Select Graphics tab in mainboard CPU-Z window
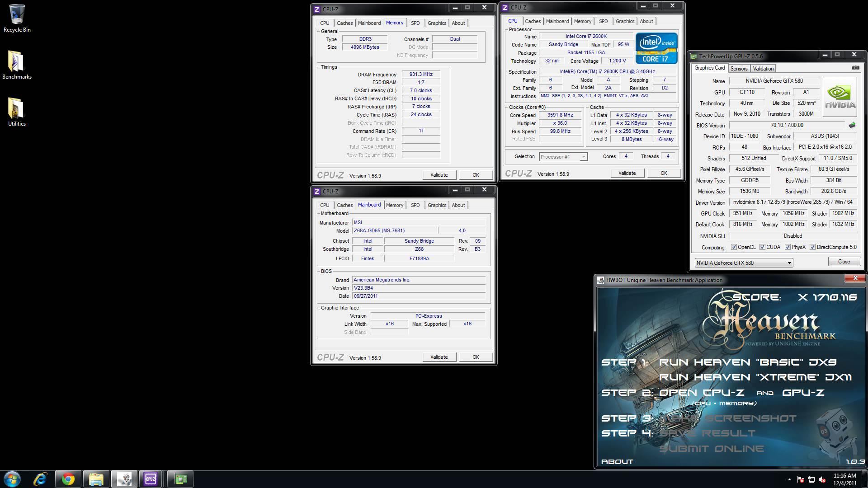 [x=437, y=205]
